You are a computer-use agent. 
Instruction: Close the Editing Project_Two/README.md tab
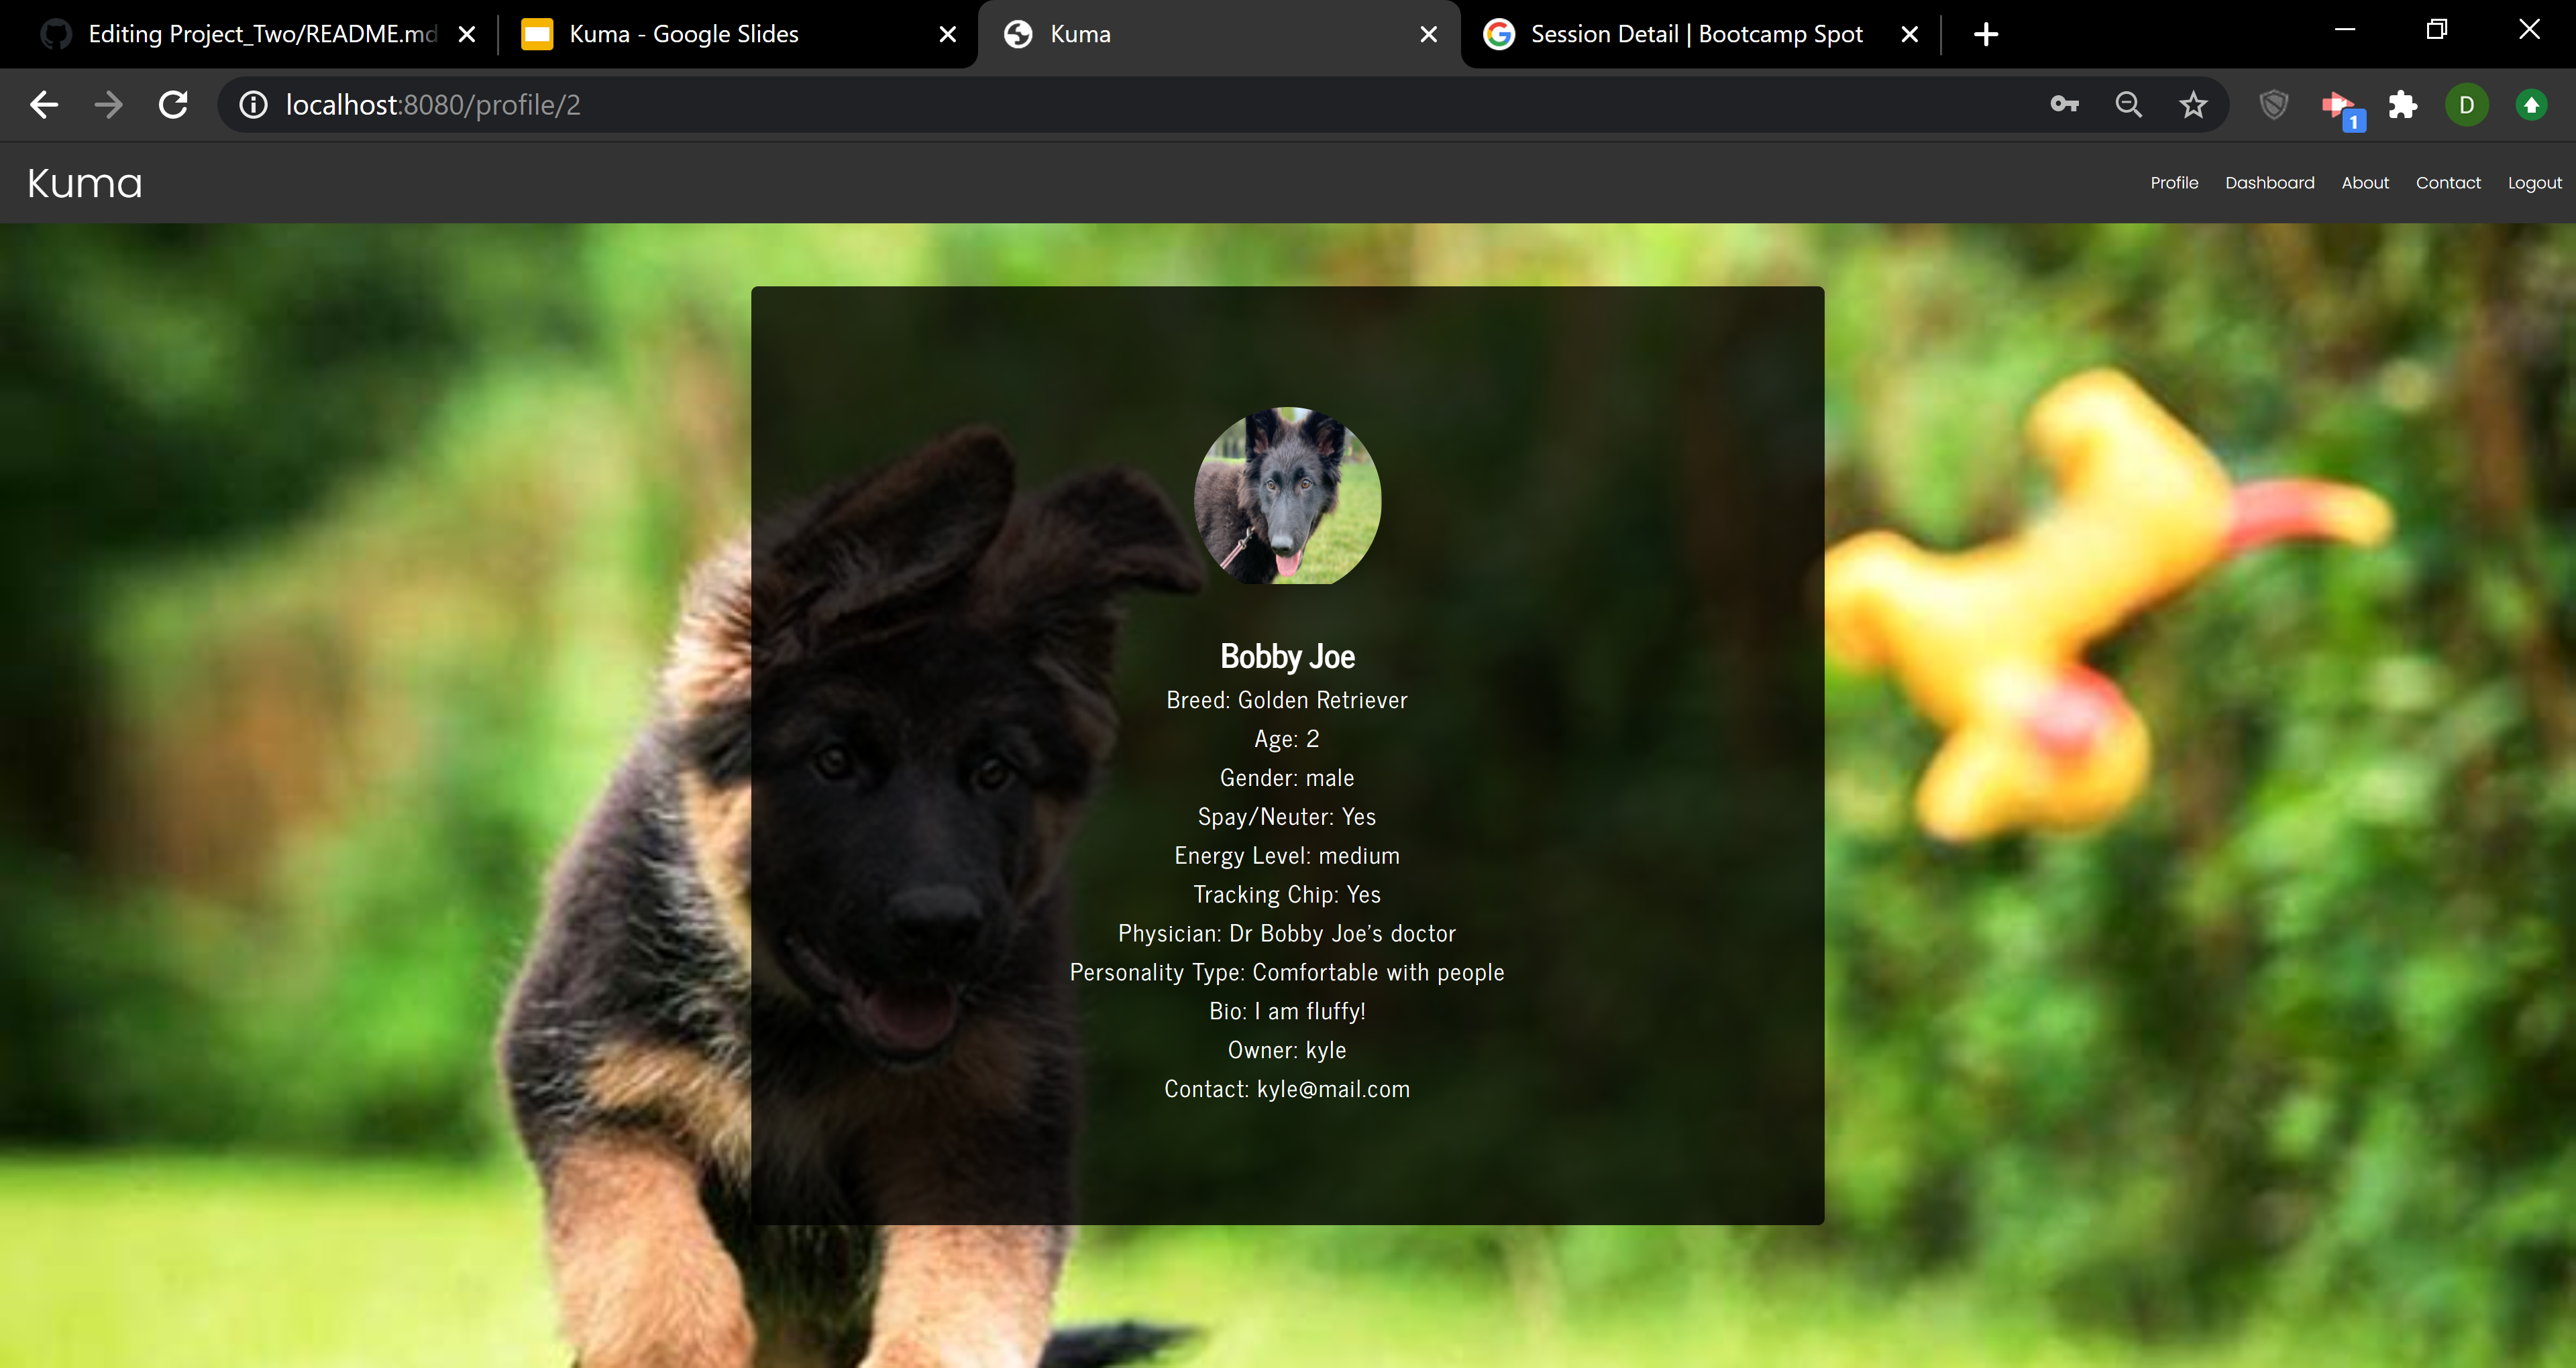467,34
